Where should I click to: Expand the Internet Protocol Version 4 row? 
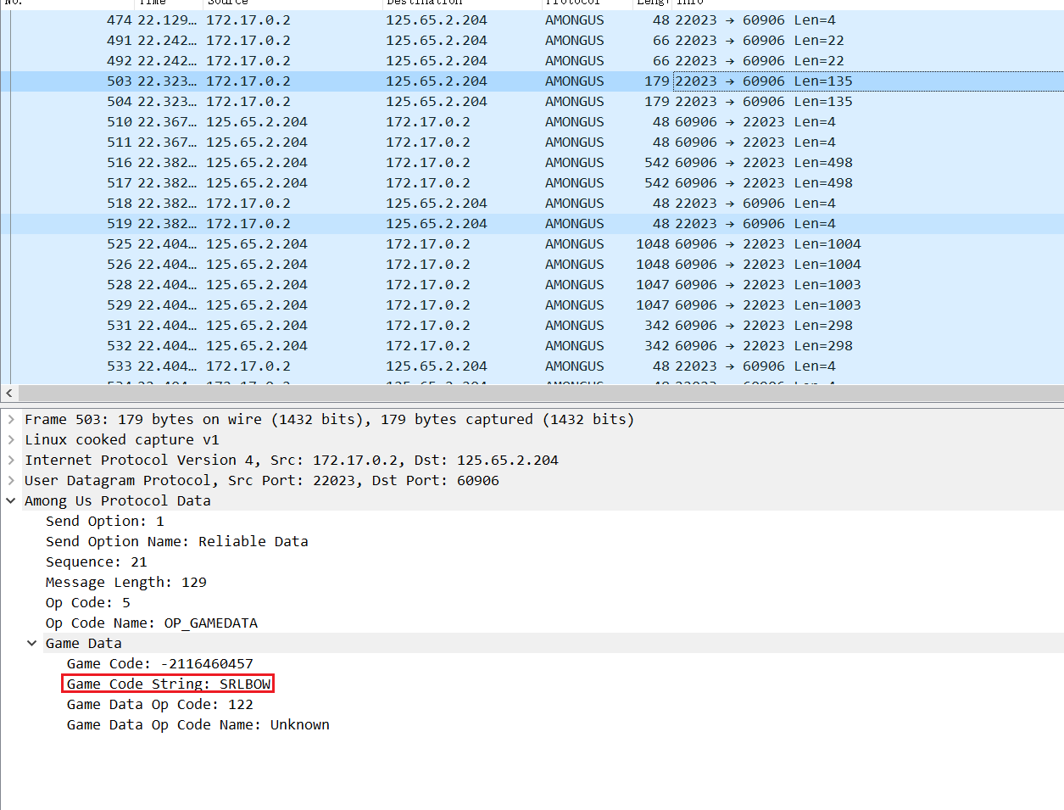(11, 460)
